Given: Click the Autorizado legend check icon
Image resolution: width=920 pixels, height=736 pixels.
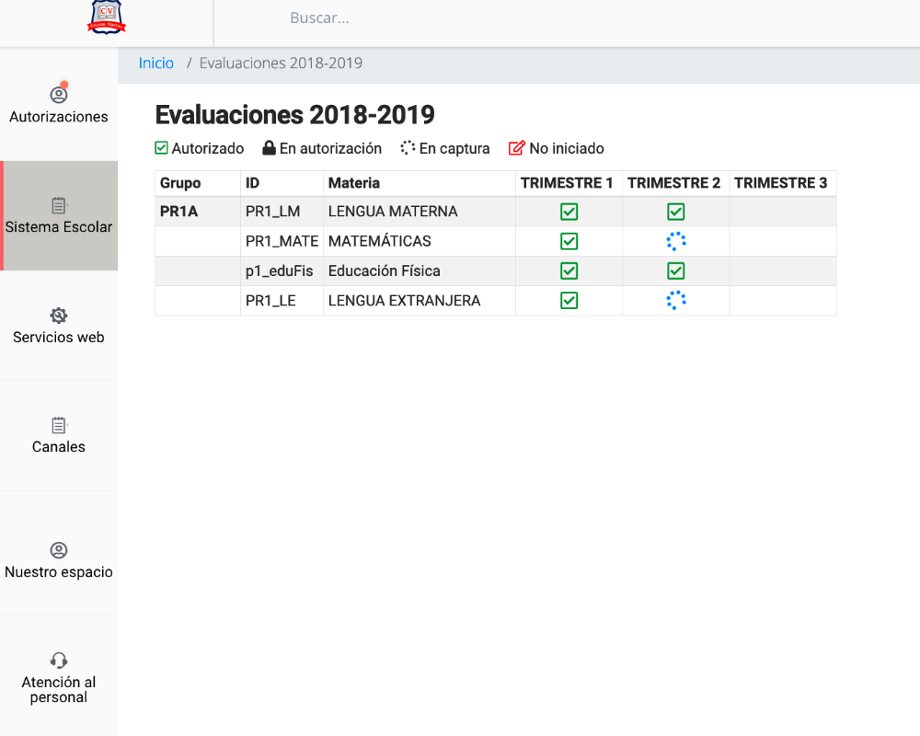Looking at the screenshot, I should [161, 148].
